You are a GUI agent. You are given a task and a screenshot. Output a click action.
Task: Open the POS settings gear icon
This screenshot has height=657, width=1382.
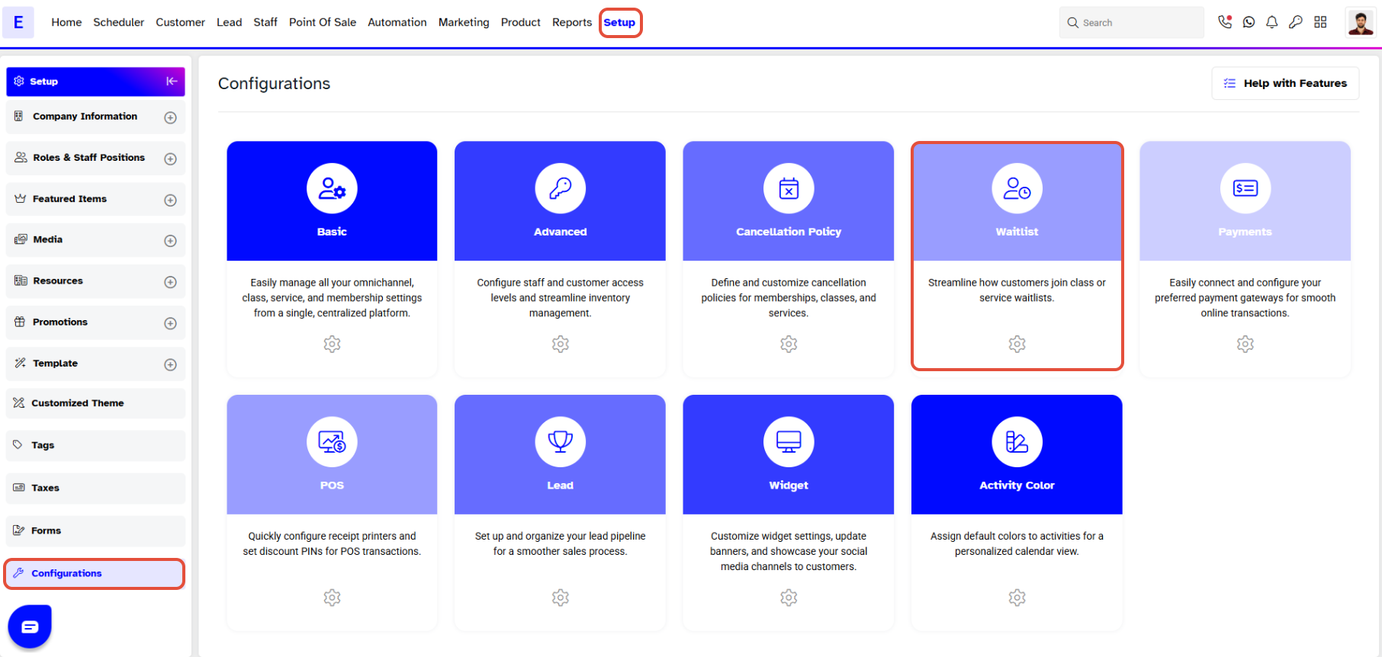coord(332,598)
